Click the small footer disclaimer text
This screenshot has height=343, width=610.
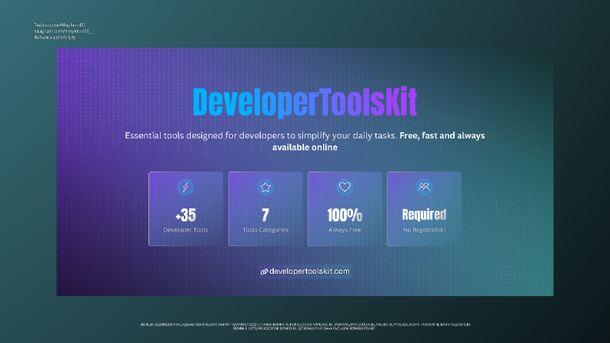pyautogui.click(x=305, y=326)
